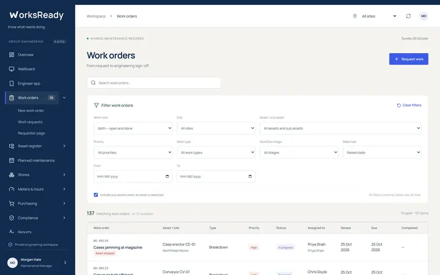Expand Morgan Hale profile chevron

(x=65, y=263)
